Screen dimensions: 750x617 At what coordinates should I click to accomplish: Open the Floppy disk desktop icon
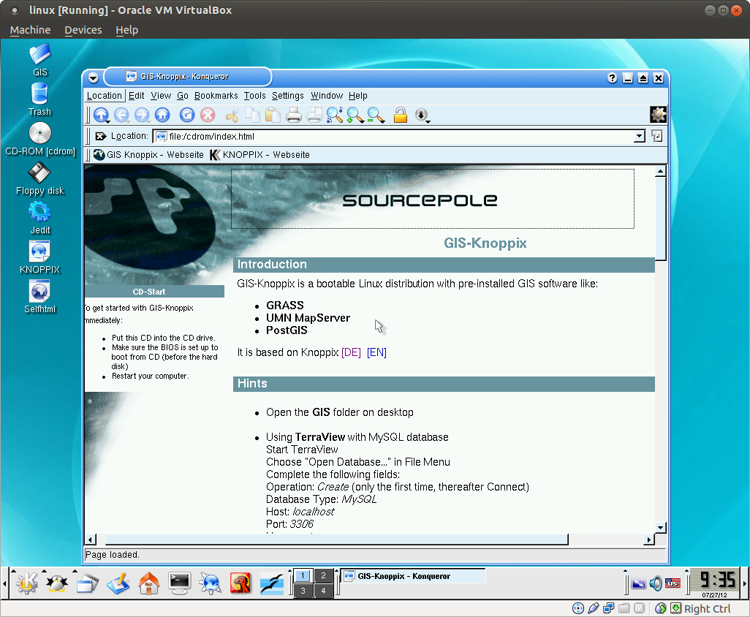(39, 179)
